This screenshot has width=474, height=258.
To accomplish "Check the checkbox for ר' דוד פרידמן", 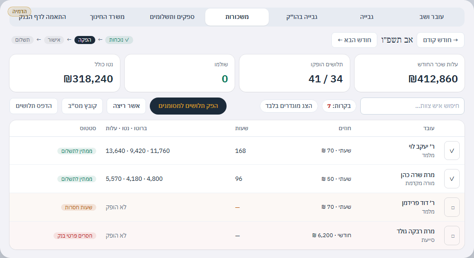I will (x=452, y=207).
